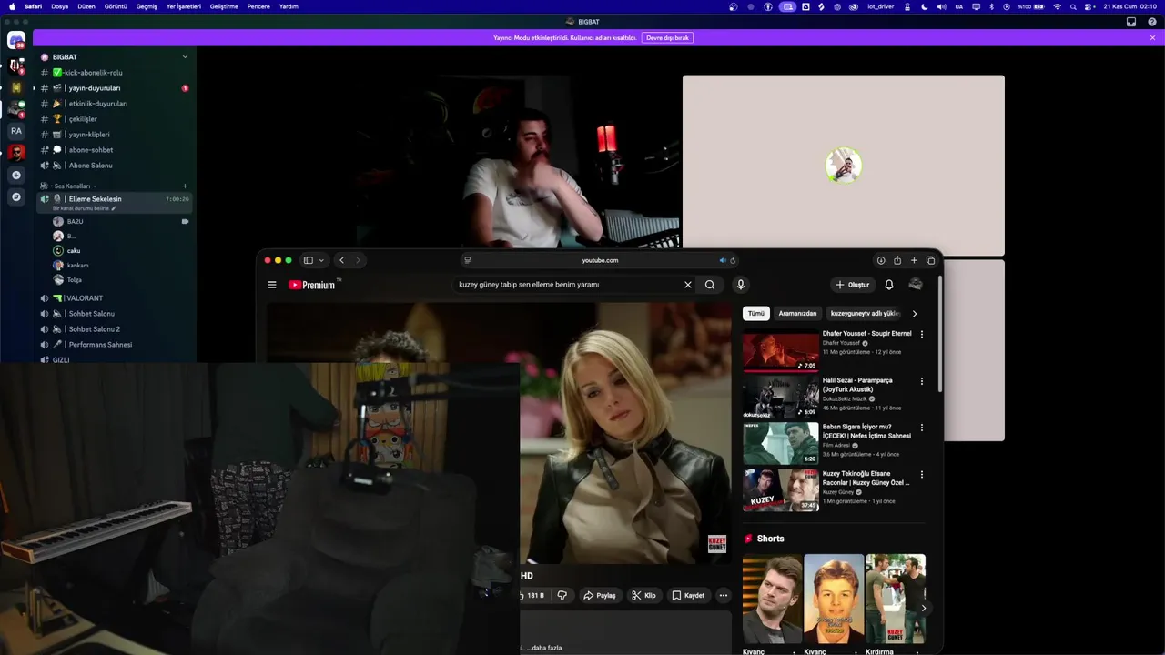The image size is (1165, 655).
Task: Reload the youtube.com page
Action: (x=733, y=260)
